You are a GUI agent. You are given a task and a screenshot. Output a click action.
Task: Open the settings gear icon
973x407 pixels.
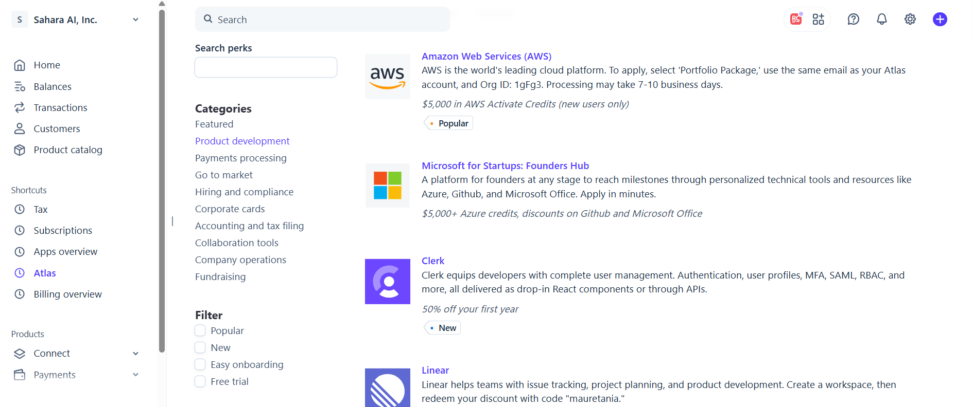(x=910, y=19)
